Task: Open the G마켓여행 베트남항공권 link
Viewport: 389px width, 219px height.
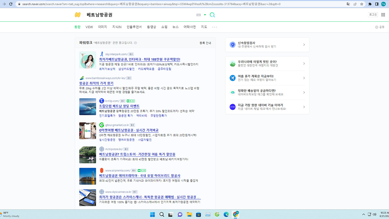Action: tap(129, 130)
